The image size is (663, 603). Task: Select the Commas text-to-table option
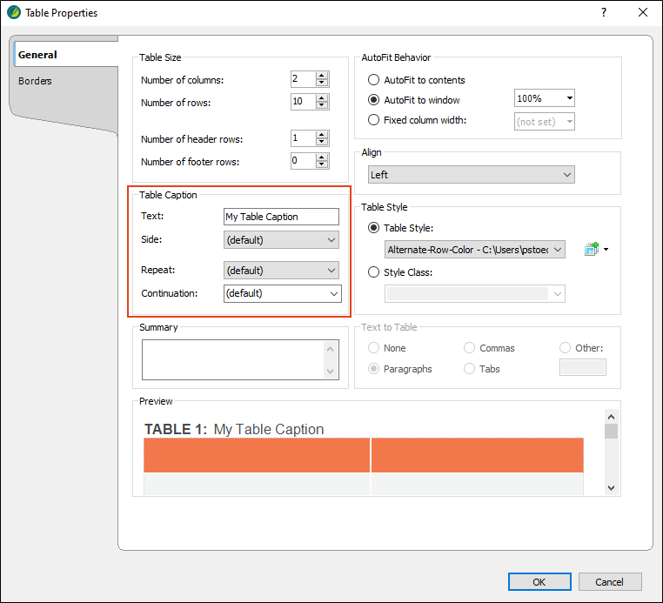point(469,348)
